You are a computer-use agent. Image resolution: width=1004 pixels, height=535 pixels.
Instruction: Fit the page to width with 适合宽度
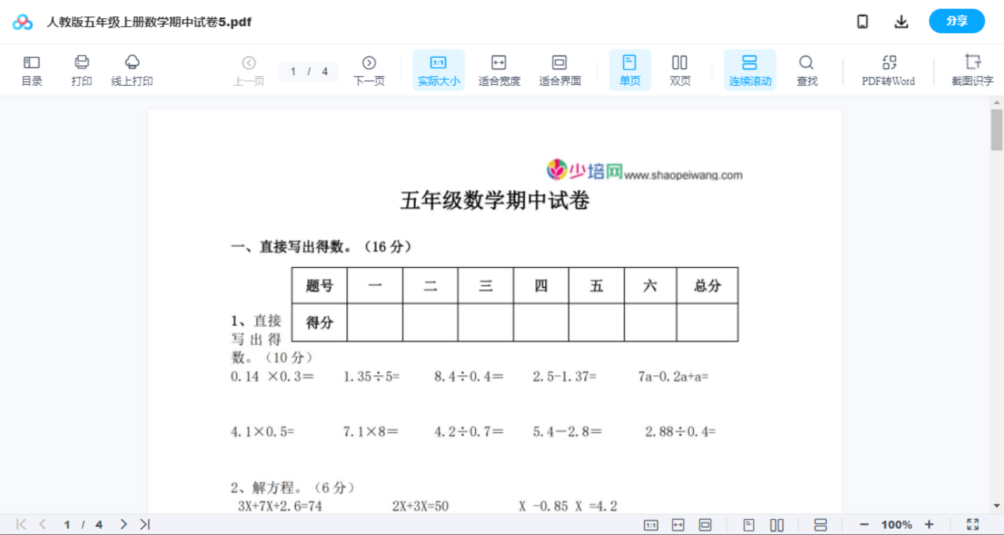pyautogui.click(x=499, y=69)
